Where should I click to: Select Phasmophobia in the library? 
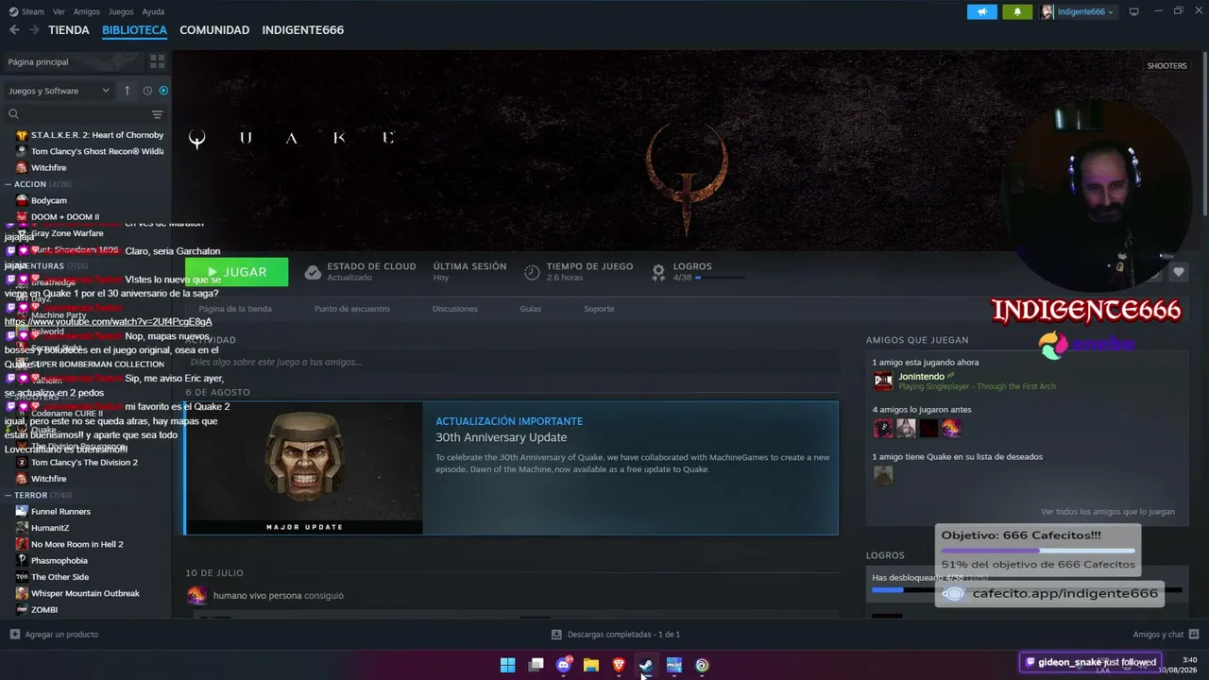(60, 561)
